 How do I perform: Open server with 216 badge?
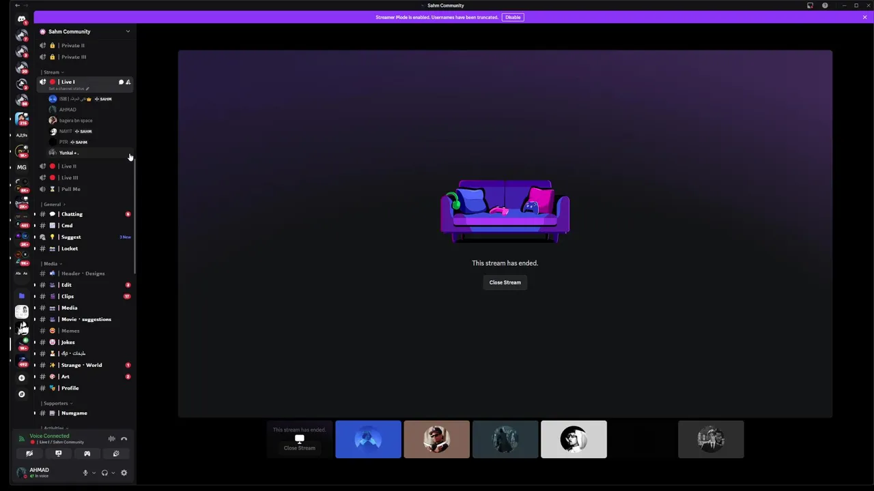click(22, 119)
